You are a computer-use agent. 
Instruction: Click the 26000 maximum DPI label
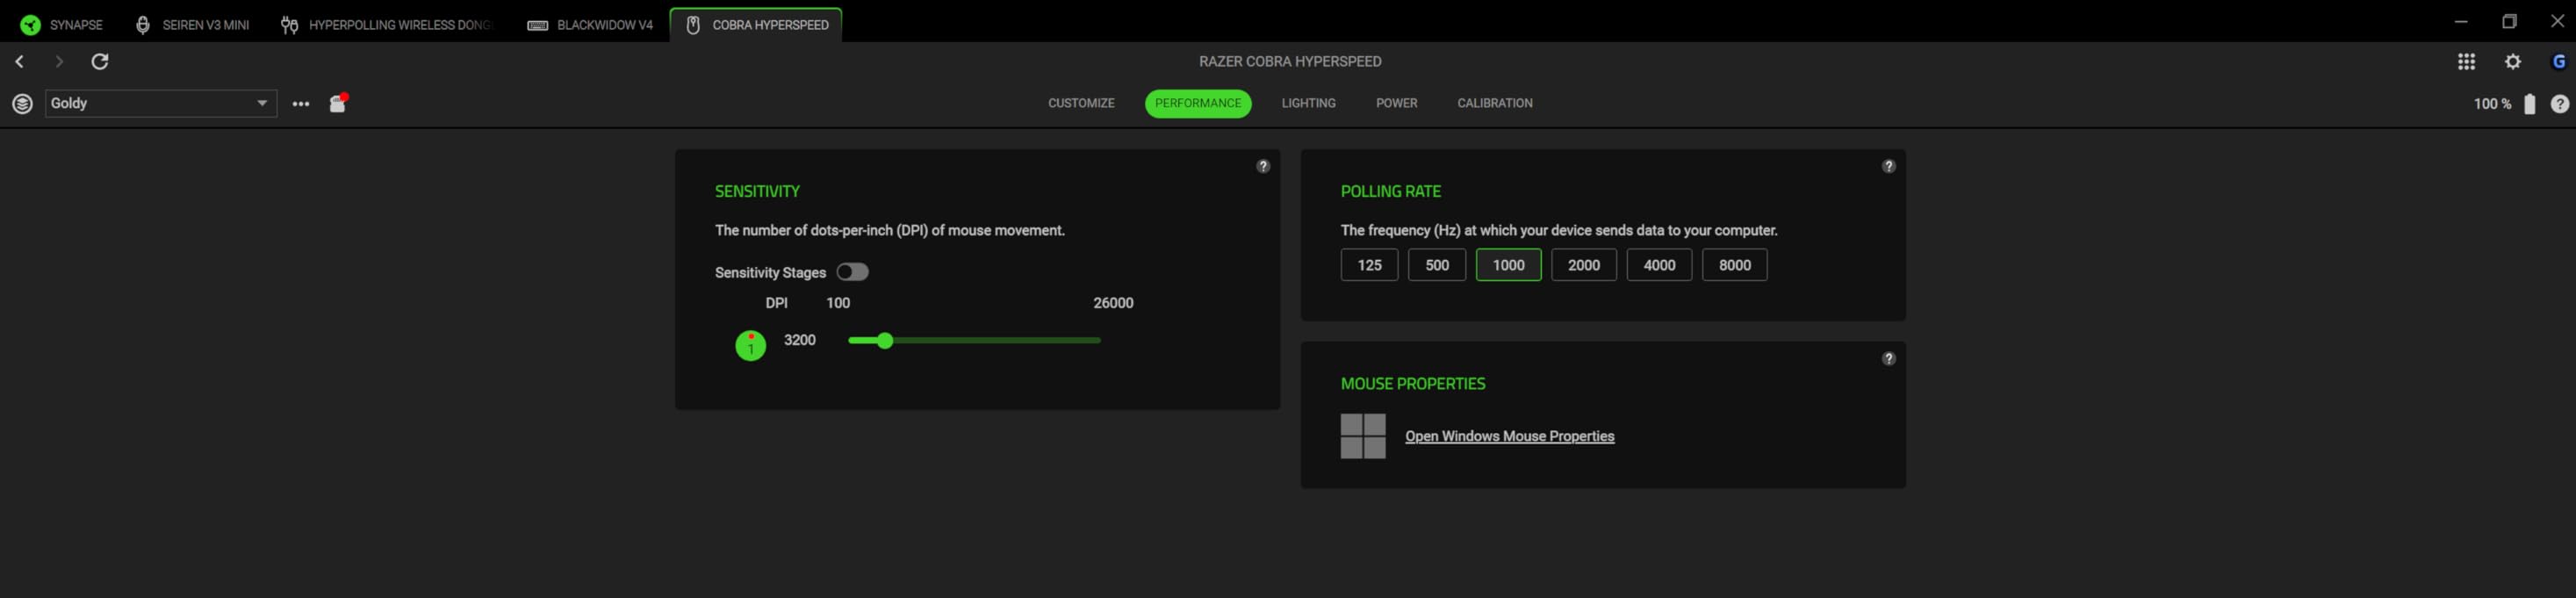pos(1113,303)
